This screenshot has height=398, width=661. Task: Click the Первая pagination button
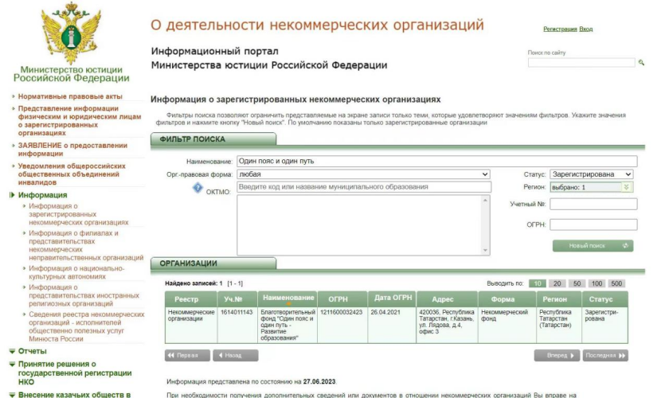point(187,356)
